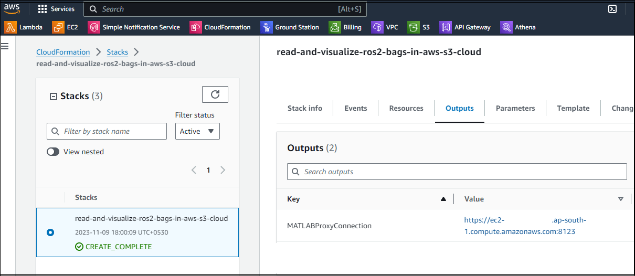Open EC2 service shortcut icon

click(58, 27)
